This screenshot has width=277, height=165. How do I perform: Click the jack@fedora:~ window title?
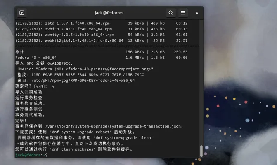[109, 13]
